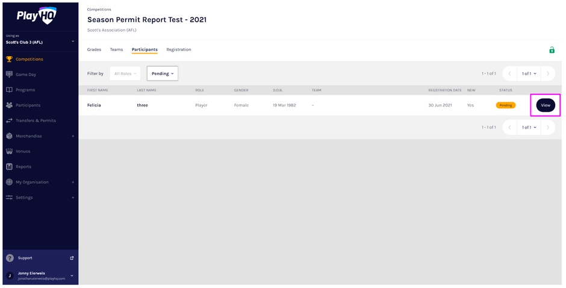Open the Participants sidebar section
The width and height of the screenshot is (566, 288).
[x=28, y=105]
